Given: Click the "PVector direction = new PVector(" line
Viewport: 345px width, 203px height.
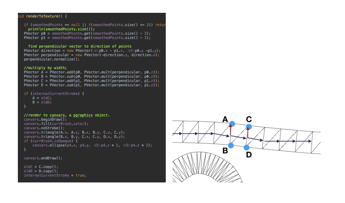Looking at the screenshot, I should coord(92,51).
